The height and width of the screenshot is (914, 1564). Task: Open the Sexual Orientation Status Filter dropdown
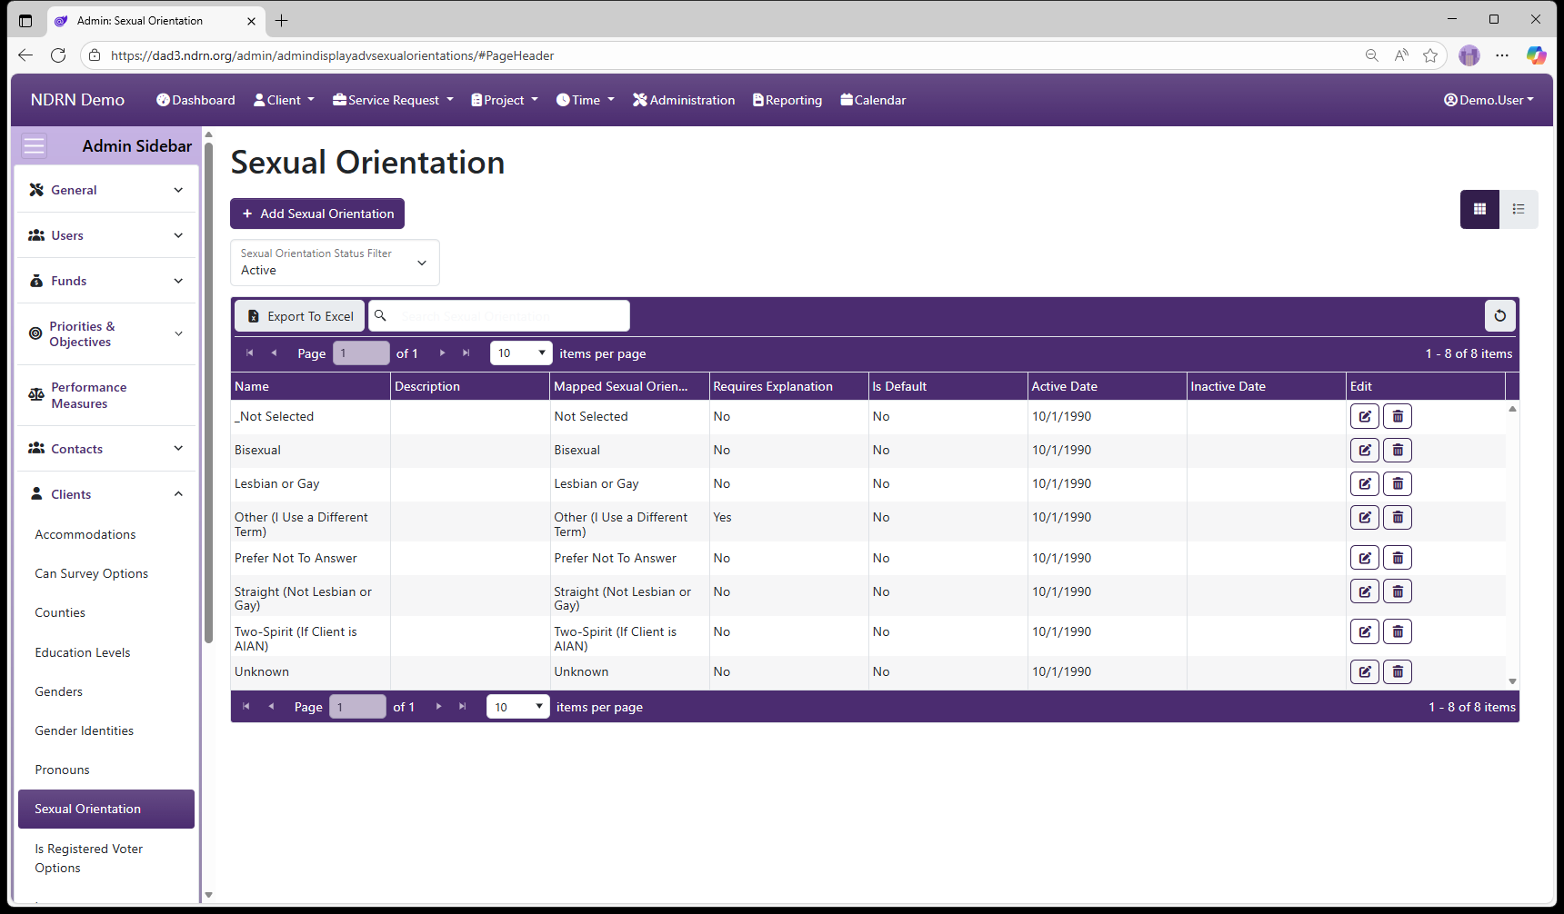(335, 263)
